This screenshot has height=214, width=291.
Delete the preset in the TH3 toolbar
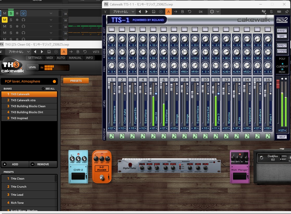point(56,52)
